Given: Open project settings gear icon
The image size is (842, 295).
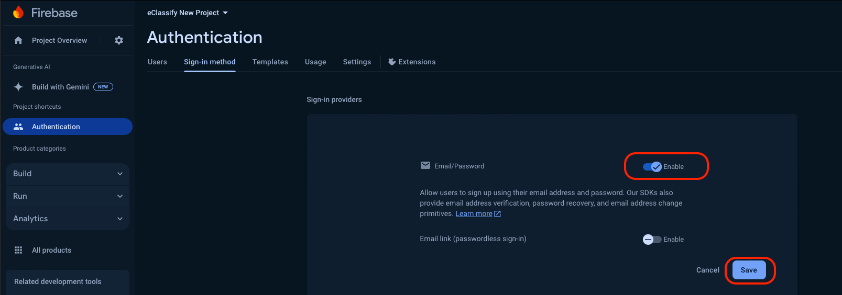Looking at the screenshot, I should [119, 40].
